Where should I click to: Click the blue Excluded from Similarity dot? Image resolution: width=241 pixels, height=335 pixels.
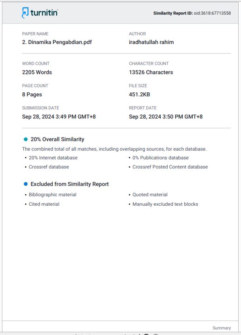(x=26, y=184)
